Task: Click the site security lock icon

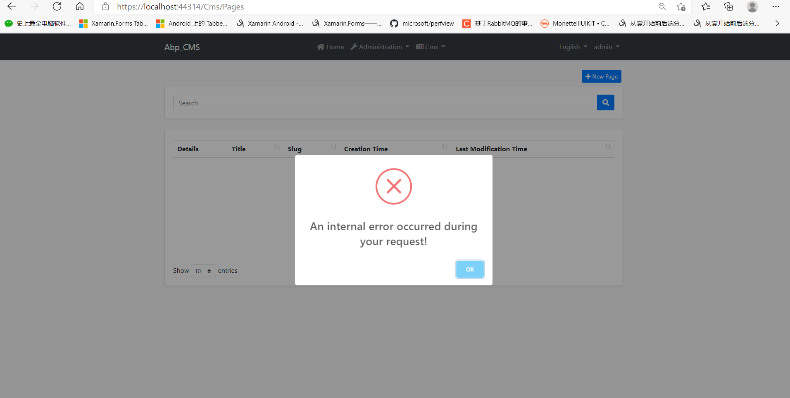Action: click(106, 7)
